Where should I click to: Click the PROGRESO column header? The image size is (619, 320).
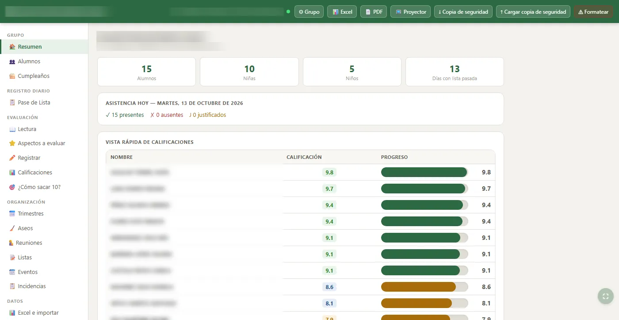[394, 157]
